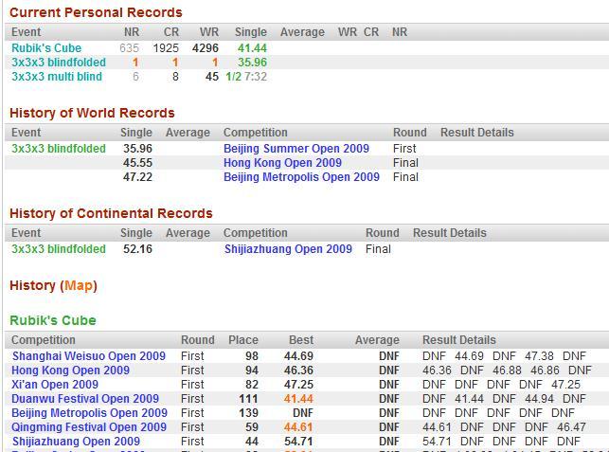The height and width of the screenshot is (452, 609).
Task: Open the 3x3x3 multi blind event link
Action: click(57, 77)
